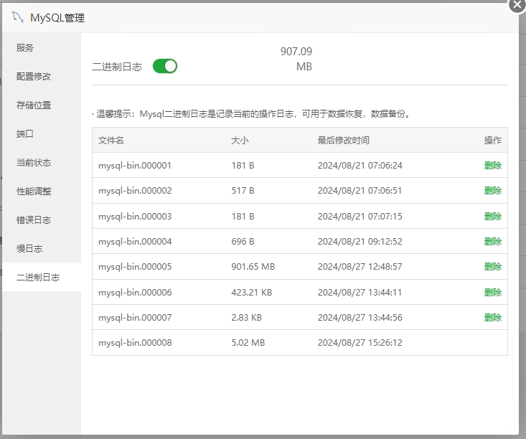526x439 pixels.
Task: Click the 5.02 MB size value
Action: (248, 343)
